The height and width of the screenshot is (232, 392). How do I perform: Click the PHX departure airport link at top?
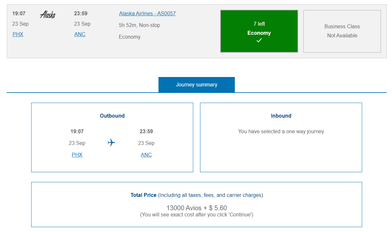coord(18,34)
